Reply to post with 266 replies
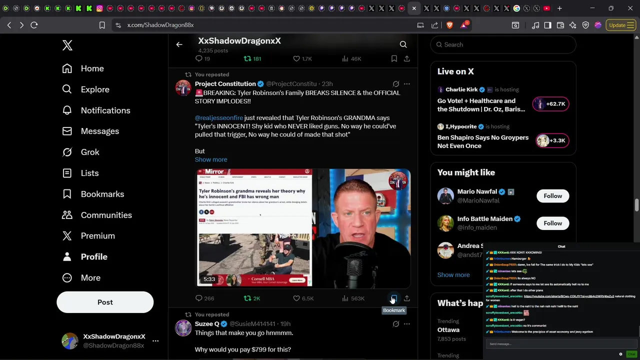This screenshot has height=360, width=640. coord(204,298)
